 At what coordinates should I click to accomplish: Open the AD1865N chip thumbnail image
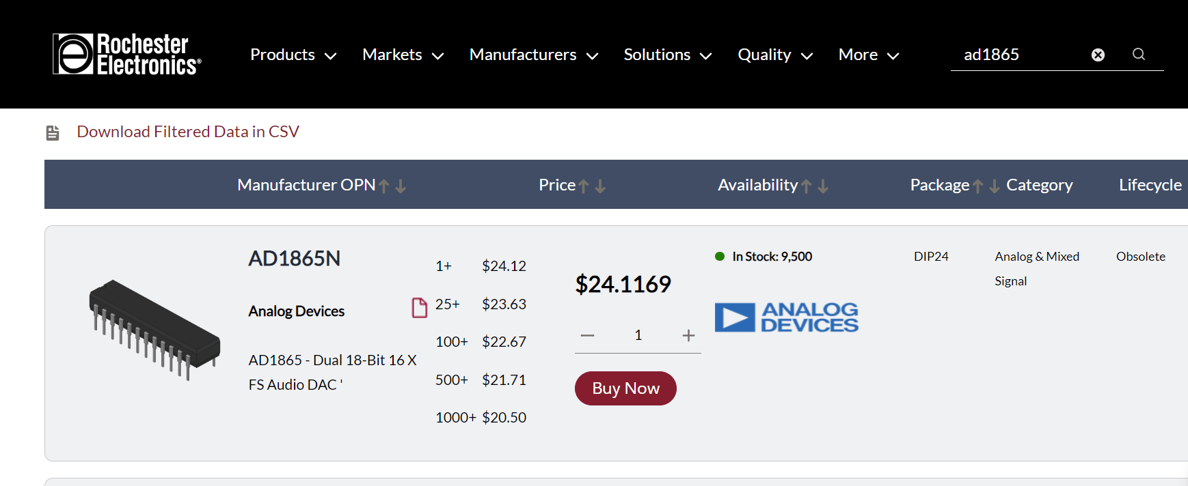154,329
